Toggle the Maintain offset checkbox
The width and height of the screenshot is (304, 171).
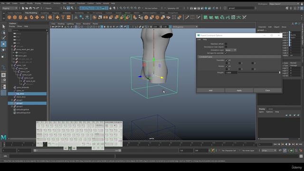click(x=226, y=44)
